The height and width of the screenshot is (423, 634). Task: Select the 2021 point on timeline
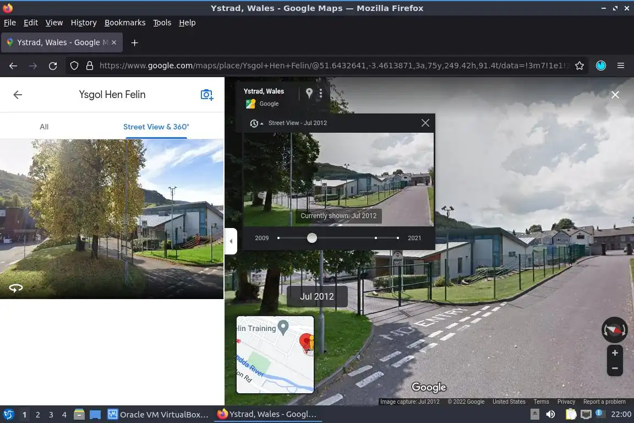tap(398, 238)
